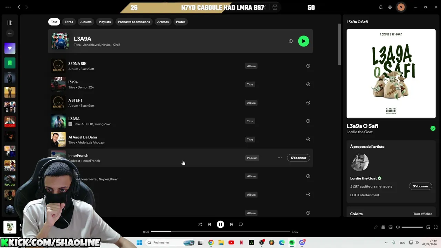Subscribe to the InnerFrench podcast
This screenshot has width=441, height=248.
coord(298,158)
